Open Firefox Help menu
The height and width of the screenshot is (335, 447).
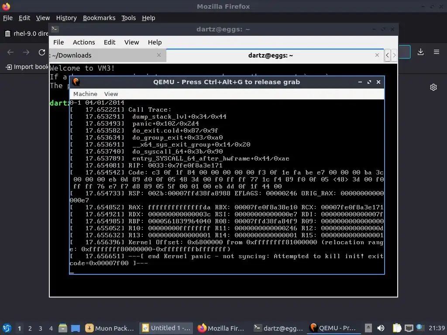148,18
